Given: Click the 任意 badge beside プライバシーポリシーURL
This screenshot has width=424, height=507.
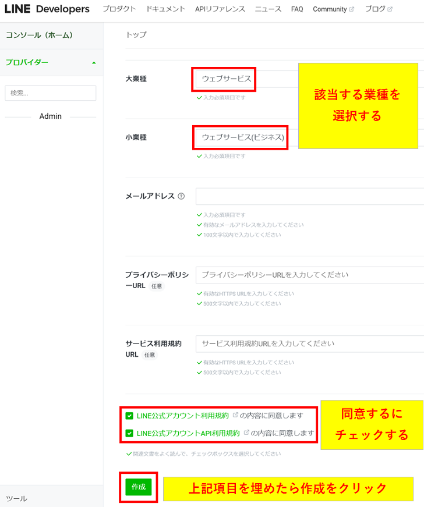Looking at the screenshot, I should 157,286.
